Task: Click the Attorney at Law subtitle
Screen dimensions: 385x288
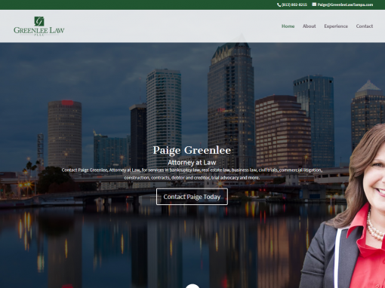Action: pyautogui.click(x=192, y=163)
